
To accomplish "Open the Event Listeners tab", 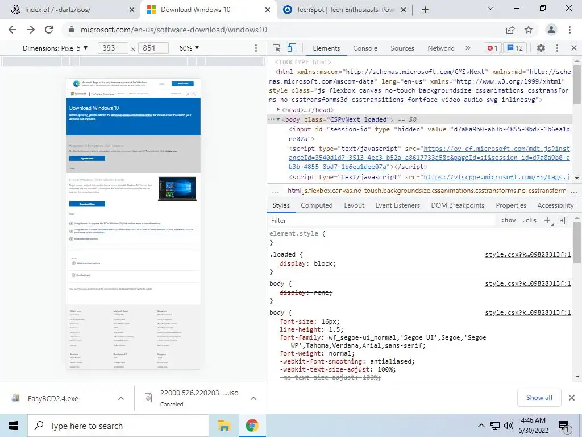I will pyautogui.click(x=397, y=205).
